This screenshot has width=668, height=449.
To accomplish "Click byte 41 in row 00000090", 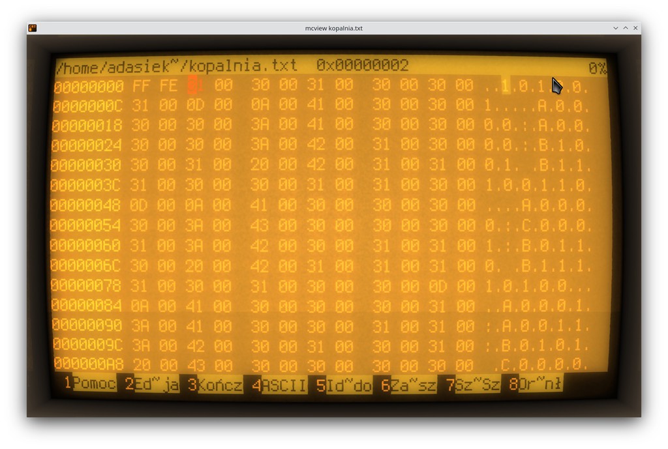I will pyautogui.click(x=194, y=326).
